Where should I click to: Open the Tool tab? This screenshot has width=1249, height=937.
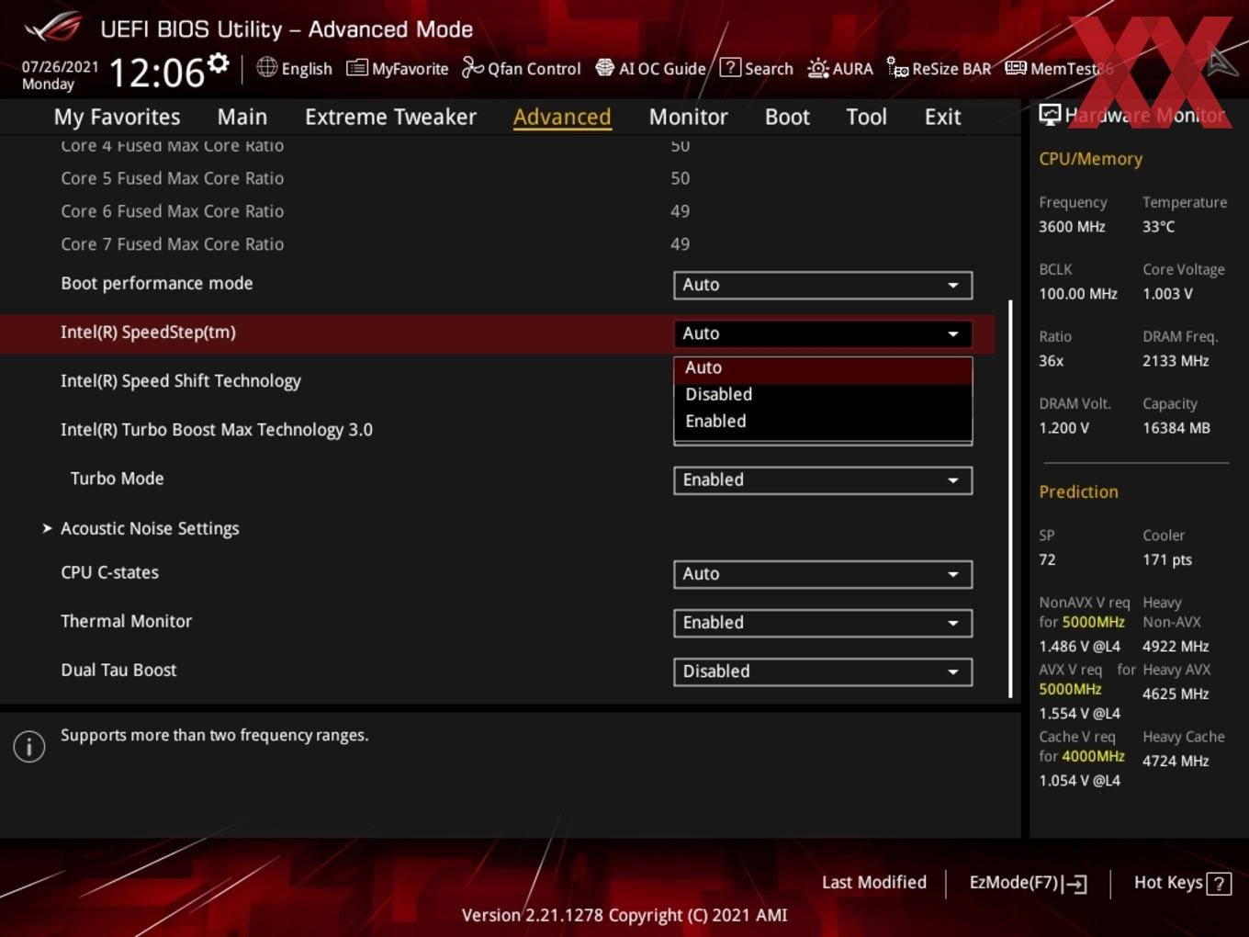tap(866, 117)
